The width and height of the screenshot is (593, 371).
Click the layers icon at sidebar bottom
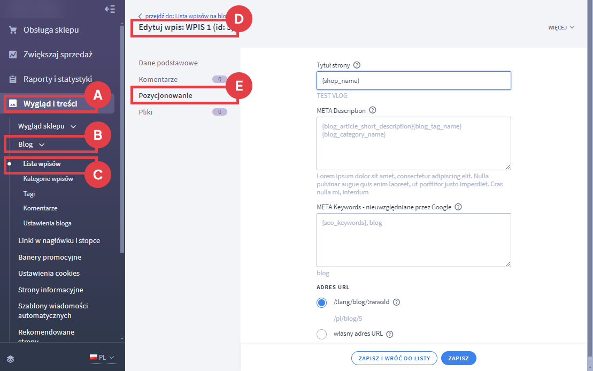click(x=11, y=359)
